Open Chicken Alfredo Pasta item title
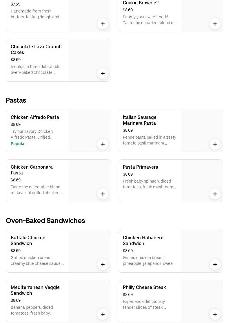 pyautogui.click(x=35, y=117)
